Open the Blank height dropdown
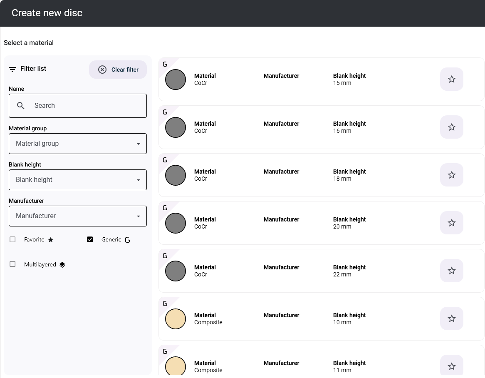 78,180
